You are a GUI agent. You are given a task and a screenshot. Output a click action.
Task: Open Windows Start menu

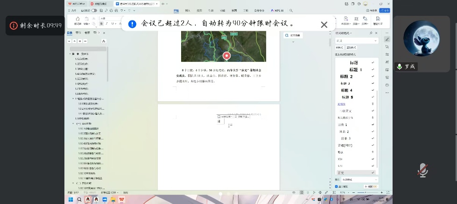pyautogui.click(x=70, y=199)
